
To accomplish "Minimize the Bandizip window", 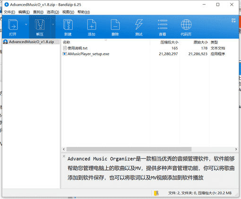I will click(x=204, y=5).
